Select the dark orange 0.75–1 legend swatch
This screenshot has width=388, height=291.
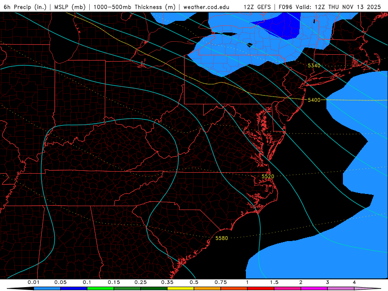click(234, 289)
